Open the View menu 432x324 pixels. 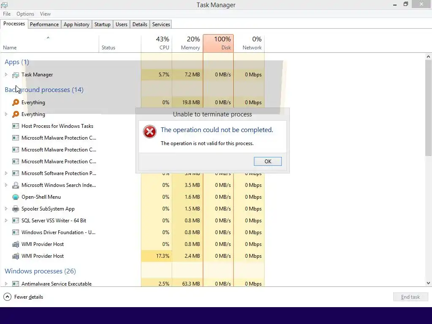click(45, 14)
